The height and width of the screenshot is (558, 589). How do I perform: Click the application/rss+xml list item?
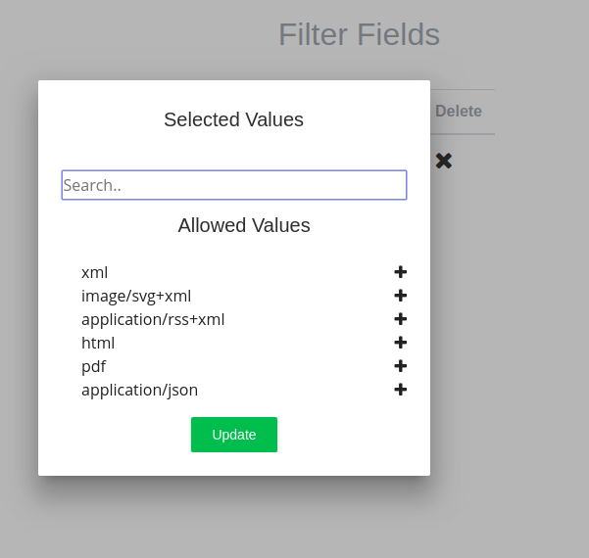pyautogui.click(x=153, y=319)
